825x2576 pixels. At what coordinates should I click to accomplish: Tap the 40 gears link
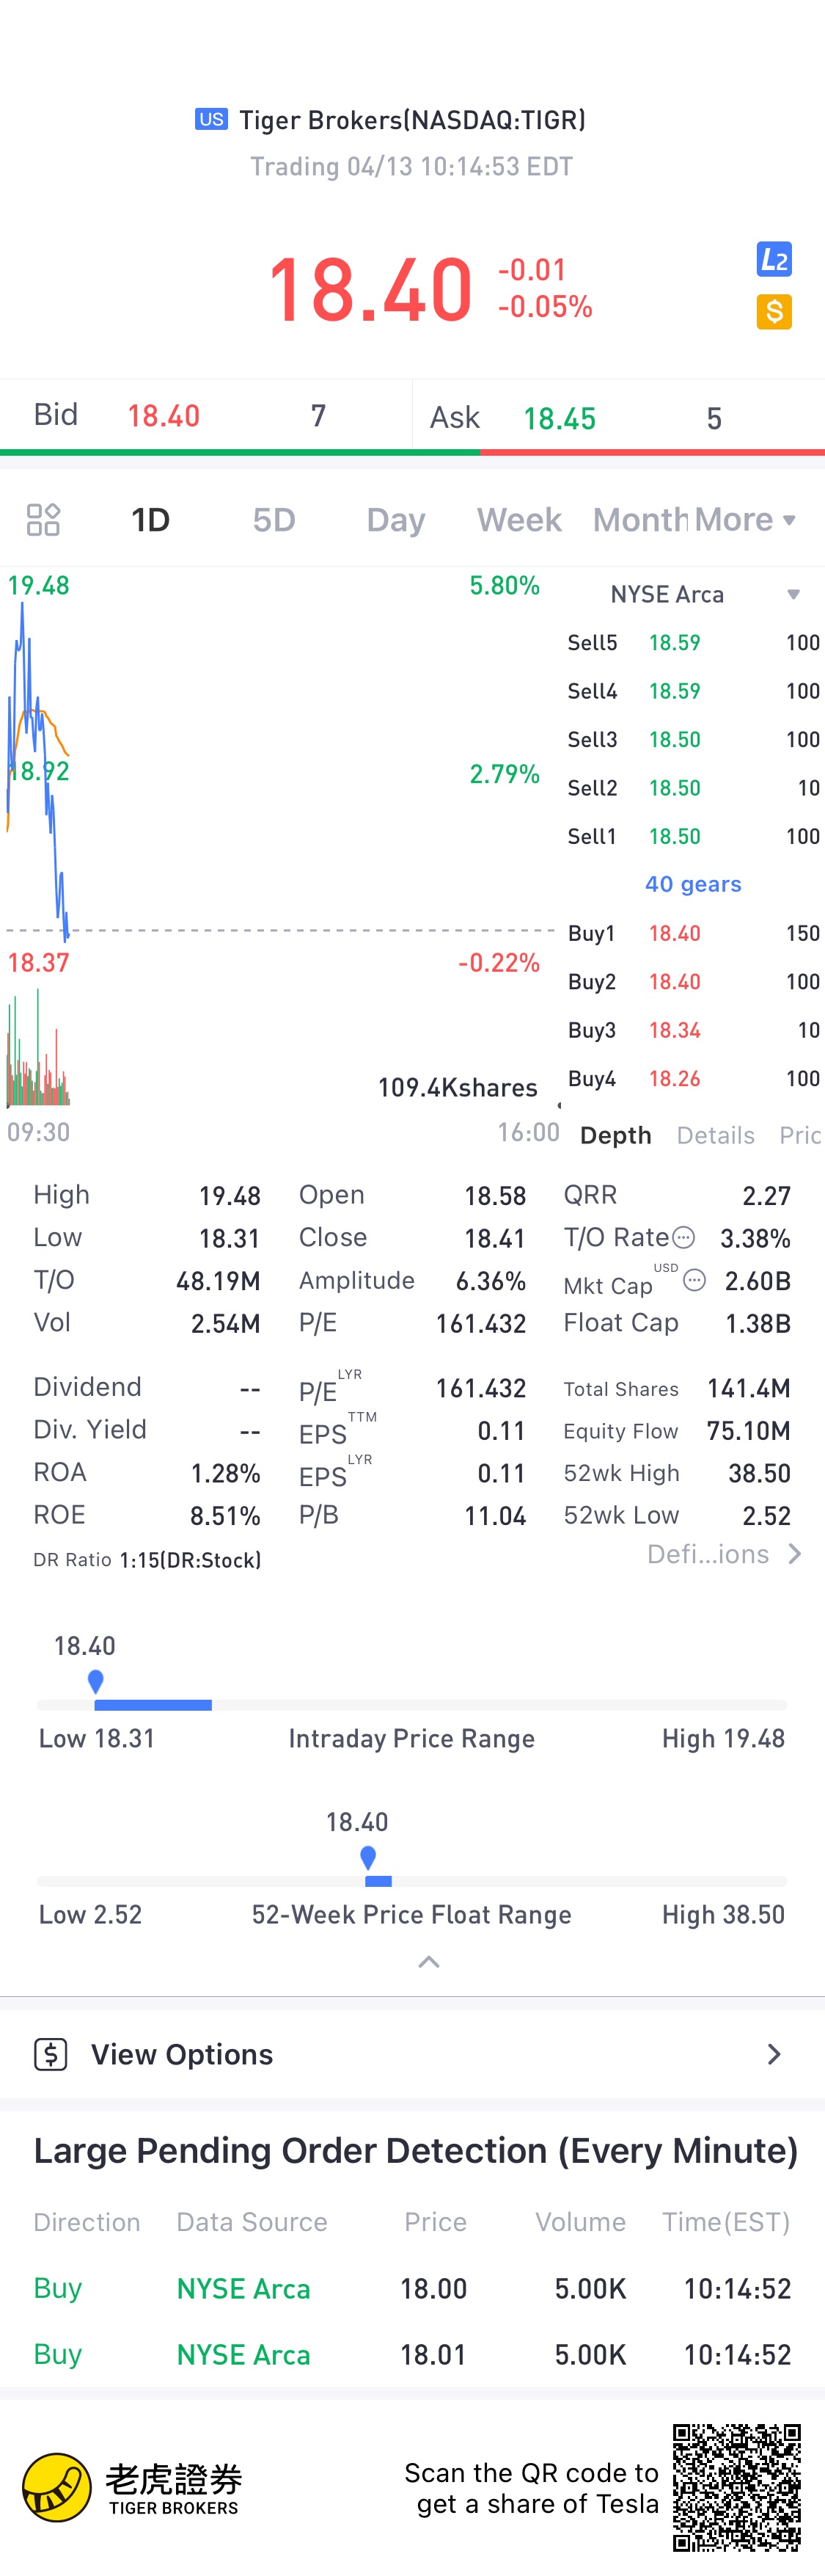pyautogui.click(x=693, y=884)
